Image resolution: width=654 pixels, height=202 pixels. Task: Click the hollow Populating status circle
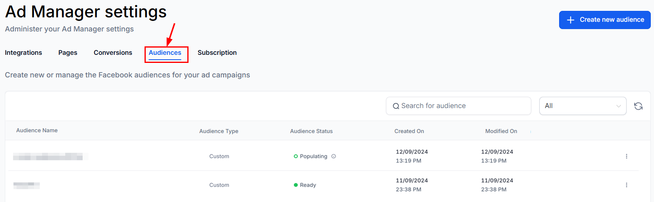[x=296, y=156]
